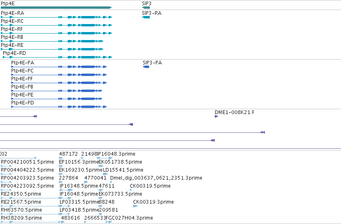
Task: Select the Ptp4E-RE transcript label
Action: pyautogui.click(x=12, y=45)
